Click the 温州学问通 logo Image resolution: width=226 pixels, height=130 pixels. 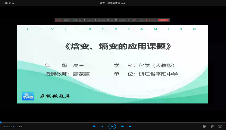28,96
